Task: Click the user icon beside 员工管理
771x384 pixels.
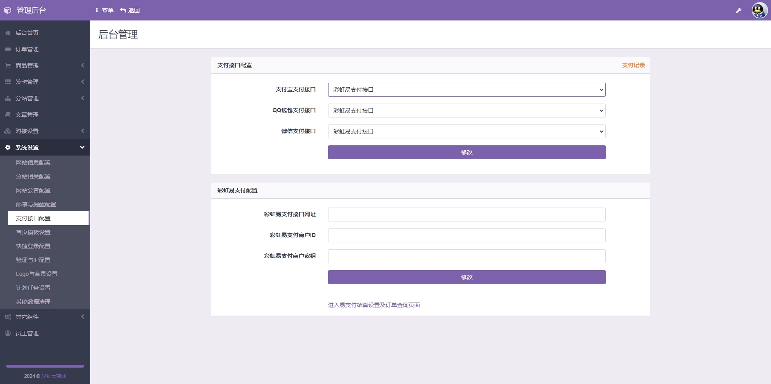Action: tap(8, 333)
